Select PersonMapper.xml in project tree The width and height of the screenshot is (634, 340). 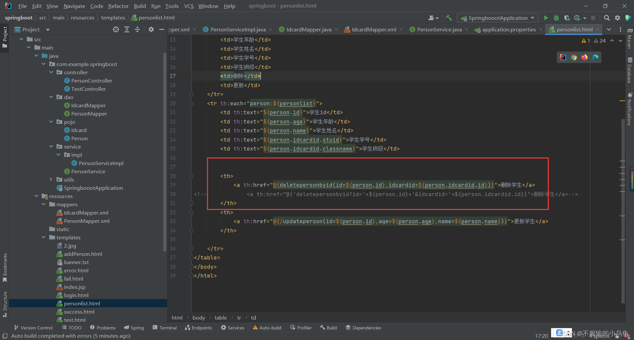point(87,221)
